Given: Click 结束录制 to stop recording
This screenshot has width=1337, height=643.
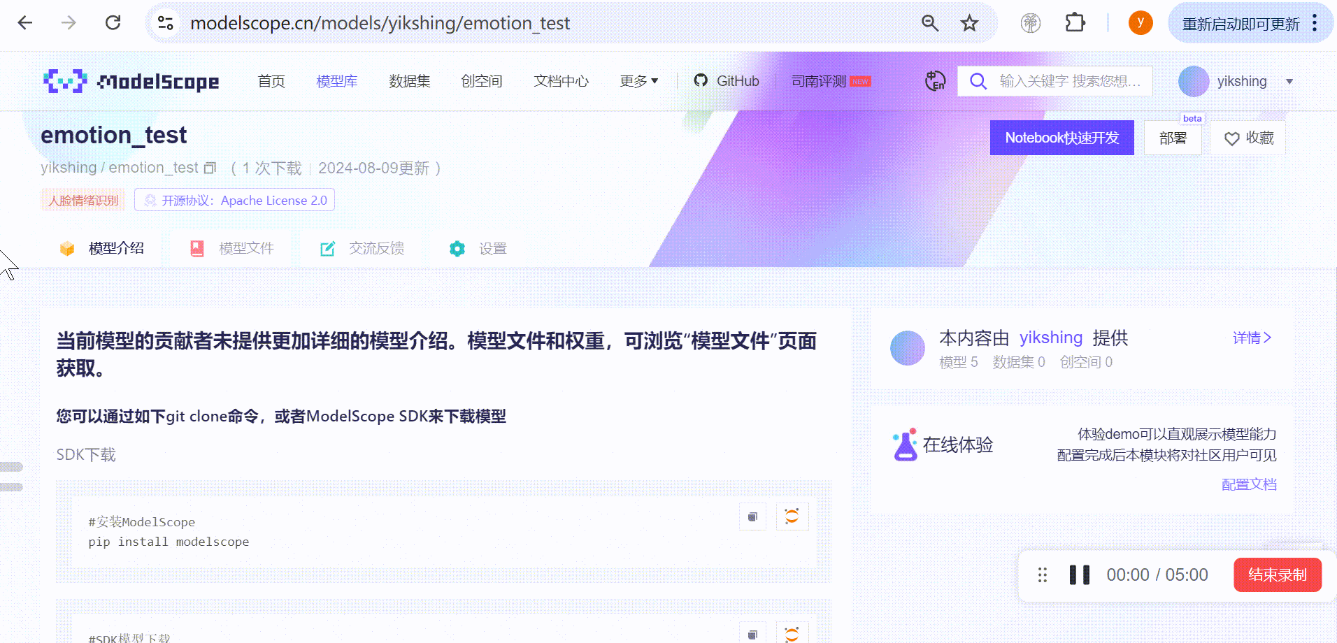Looking at the screenshot, I should (1278, 575).
